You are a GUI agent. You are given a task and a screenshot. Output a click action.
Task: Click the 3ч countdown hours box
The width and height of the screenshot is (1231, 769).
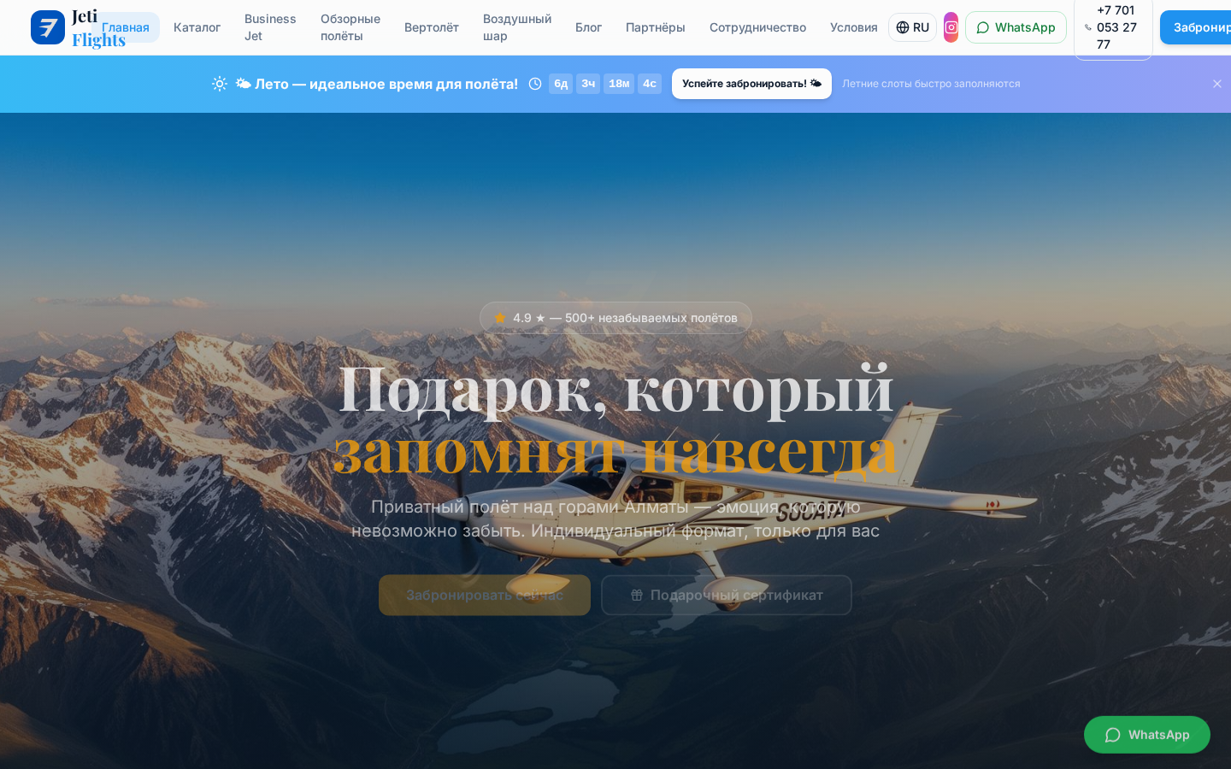pos(588,84)
